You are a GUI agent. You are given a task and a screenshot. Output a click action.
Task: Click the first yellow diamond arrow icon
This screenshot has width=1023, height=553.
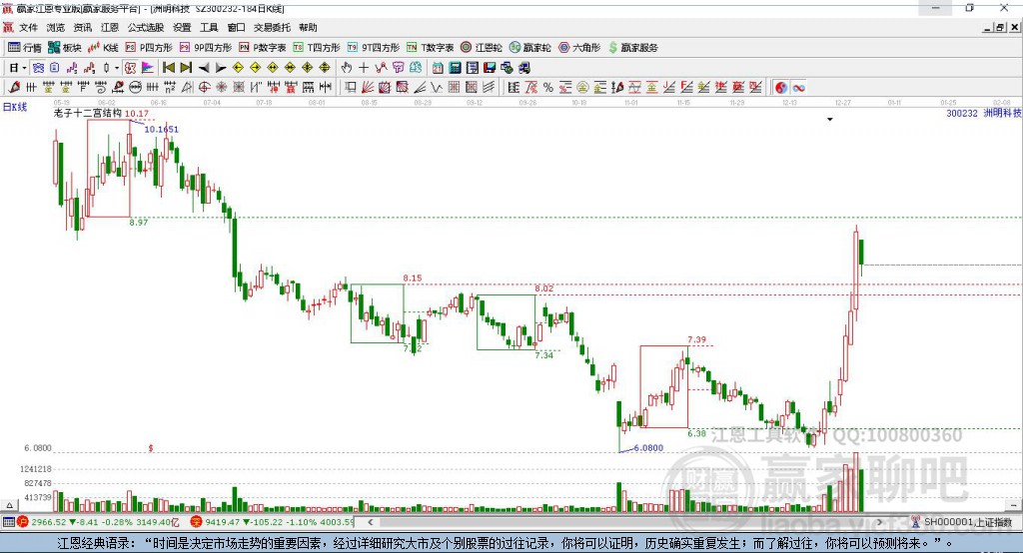(238, 68)
